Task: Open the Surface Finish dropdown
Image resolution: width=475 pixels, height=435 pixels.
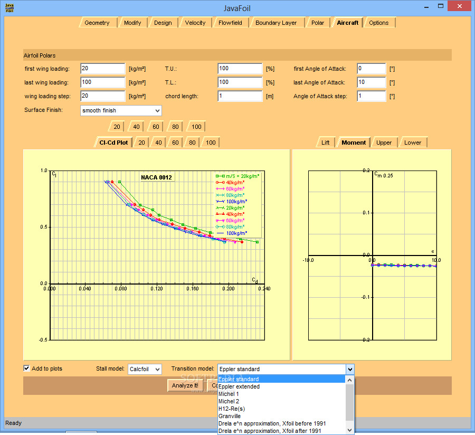Action: coord(121,110)
